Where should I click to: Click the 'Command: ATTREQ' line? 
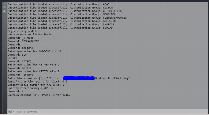coord(19,61)
